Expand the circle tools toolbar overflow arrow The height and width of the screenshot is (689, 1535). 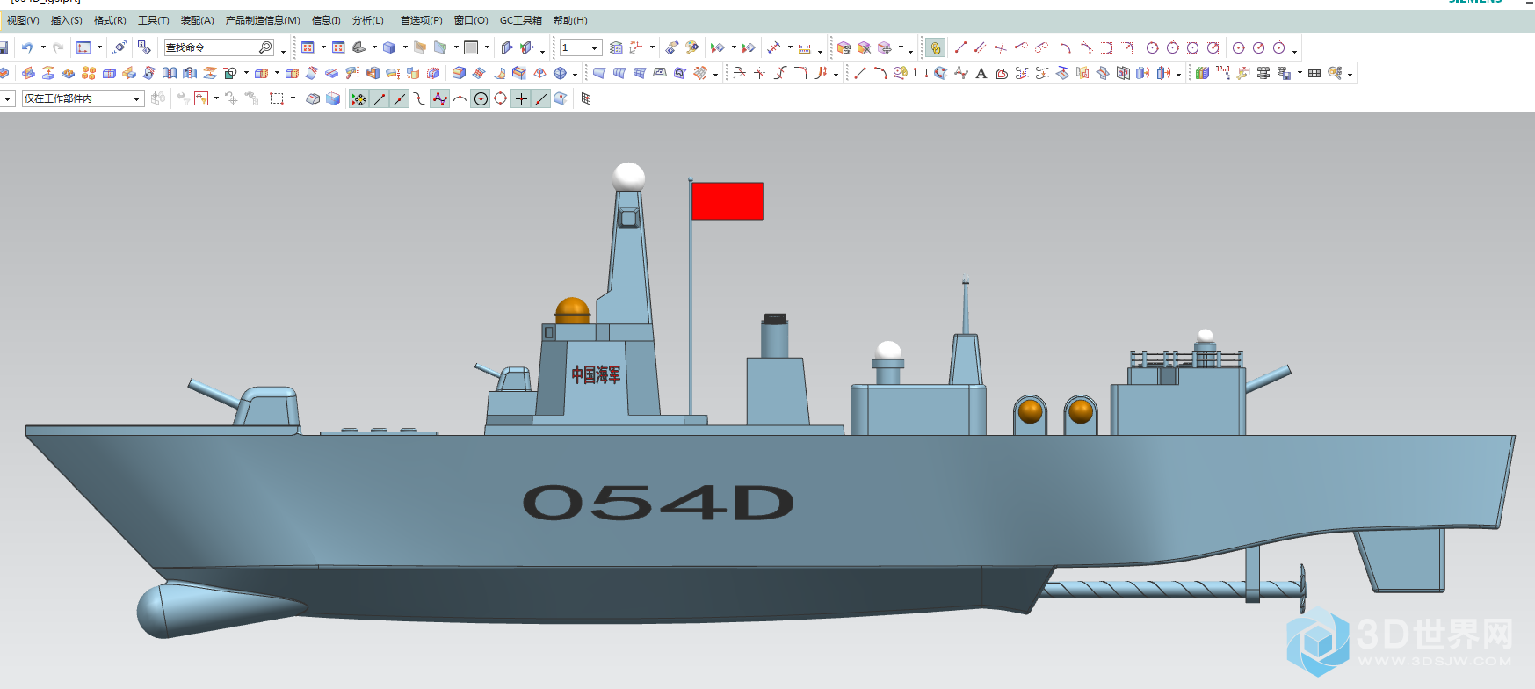point(1295,51)
